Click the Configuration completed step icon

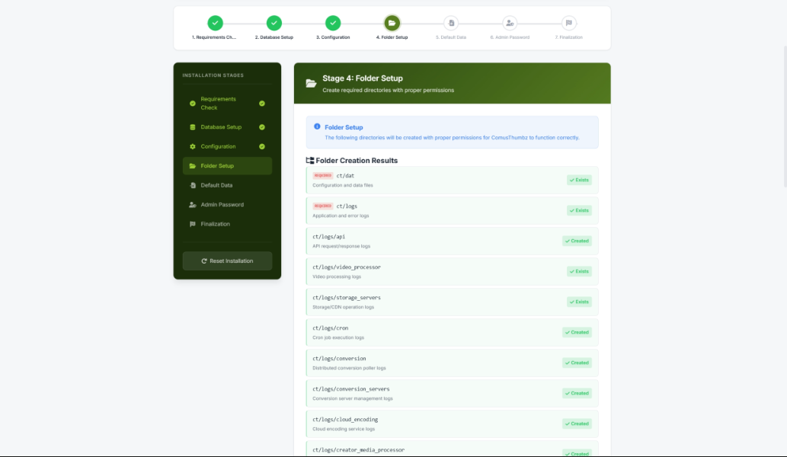[333, 23]
